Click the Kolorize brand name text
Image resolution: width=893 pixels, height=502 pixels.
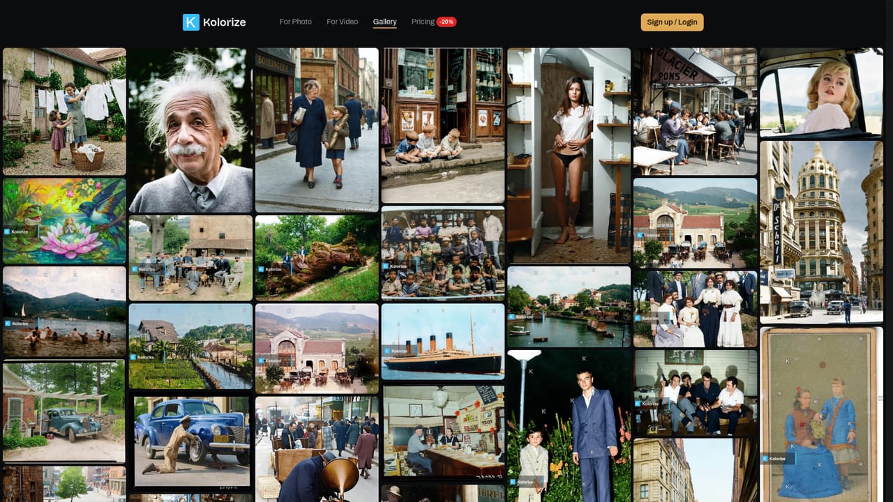[x=224, y=22]
